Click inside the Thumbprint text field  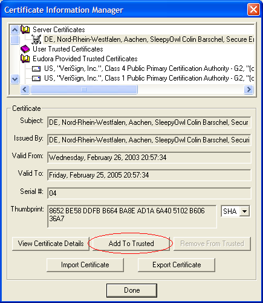click(132, 216)
